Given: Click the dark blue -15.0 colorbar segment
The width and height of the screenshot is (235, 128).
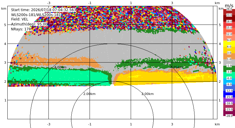Looking at the screenshot, I should point(229,94).
